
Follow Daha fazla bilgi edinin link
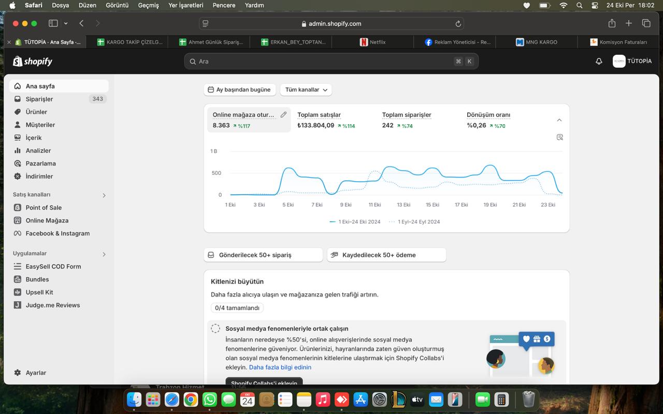tap(280, 367)
